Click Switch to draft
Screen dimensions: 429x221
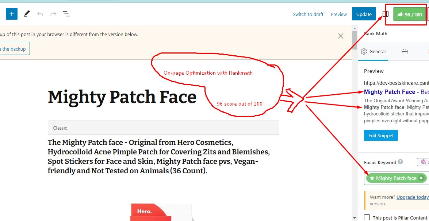(x=308, y=15)
